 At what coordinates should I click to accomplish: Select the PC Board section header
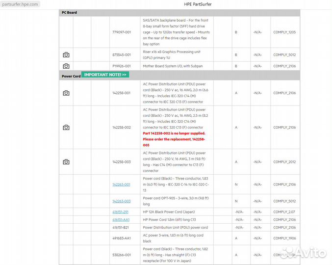(x=69, y=12)
